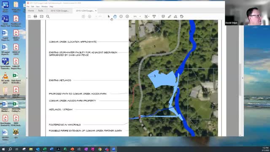Open Task View on the taskbar

[17, 149]
